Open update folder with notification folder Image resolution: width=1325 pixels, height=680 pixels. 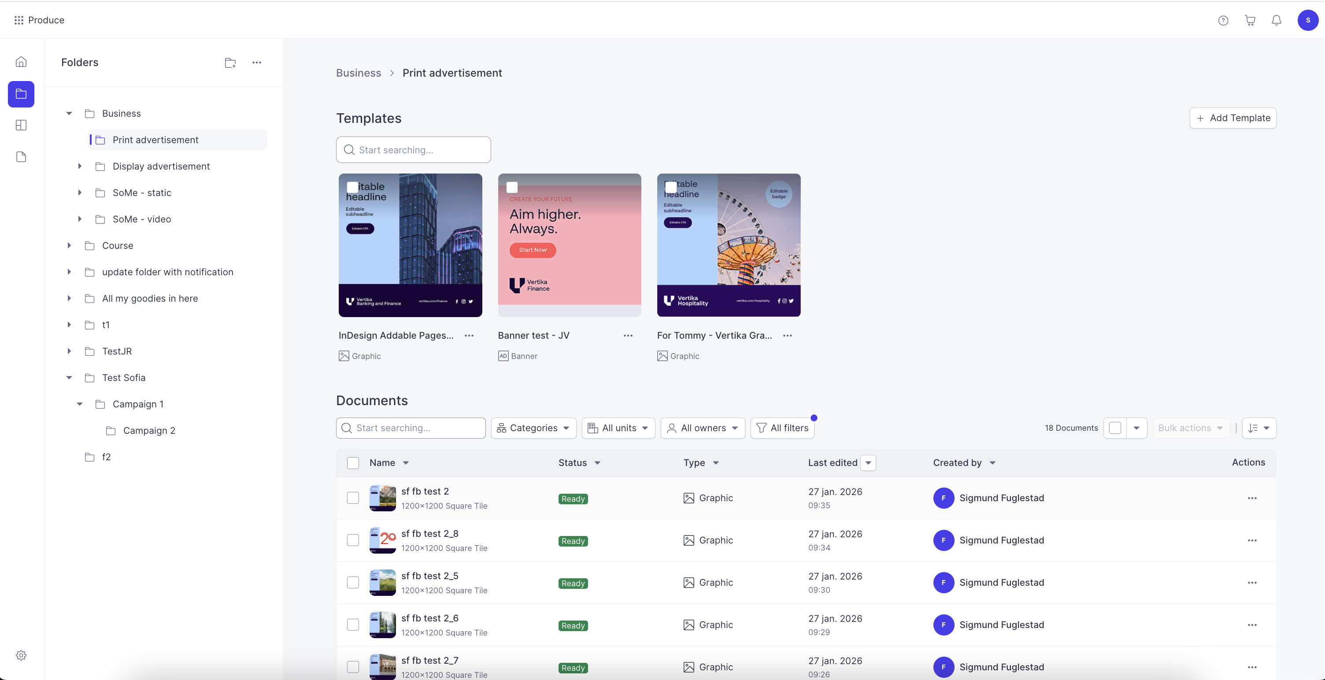pyautogui.click(x=168, y=272)
